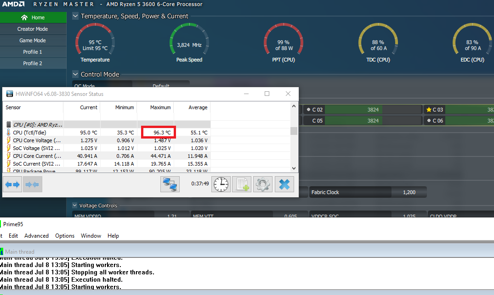Select the CPU (Tctl/Tdie) sensor row label
Image resolution: width=494 pixels, height=295 pixels.
pos(29,133)
